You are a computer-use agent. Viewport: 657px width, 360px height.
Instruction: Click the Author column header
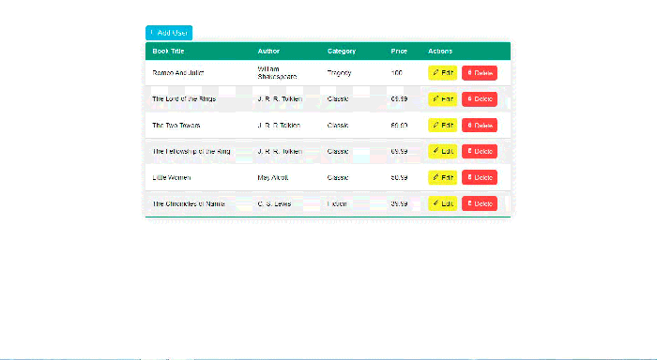(x=268, y=51)
